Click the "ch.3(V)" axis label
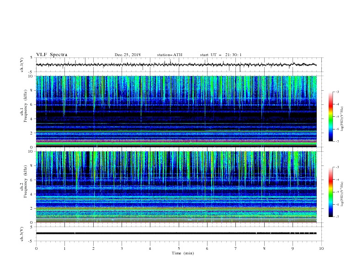This screenshot has height=279, width=362. tap(22, 234)
